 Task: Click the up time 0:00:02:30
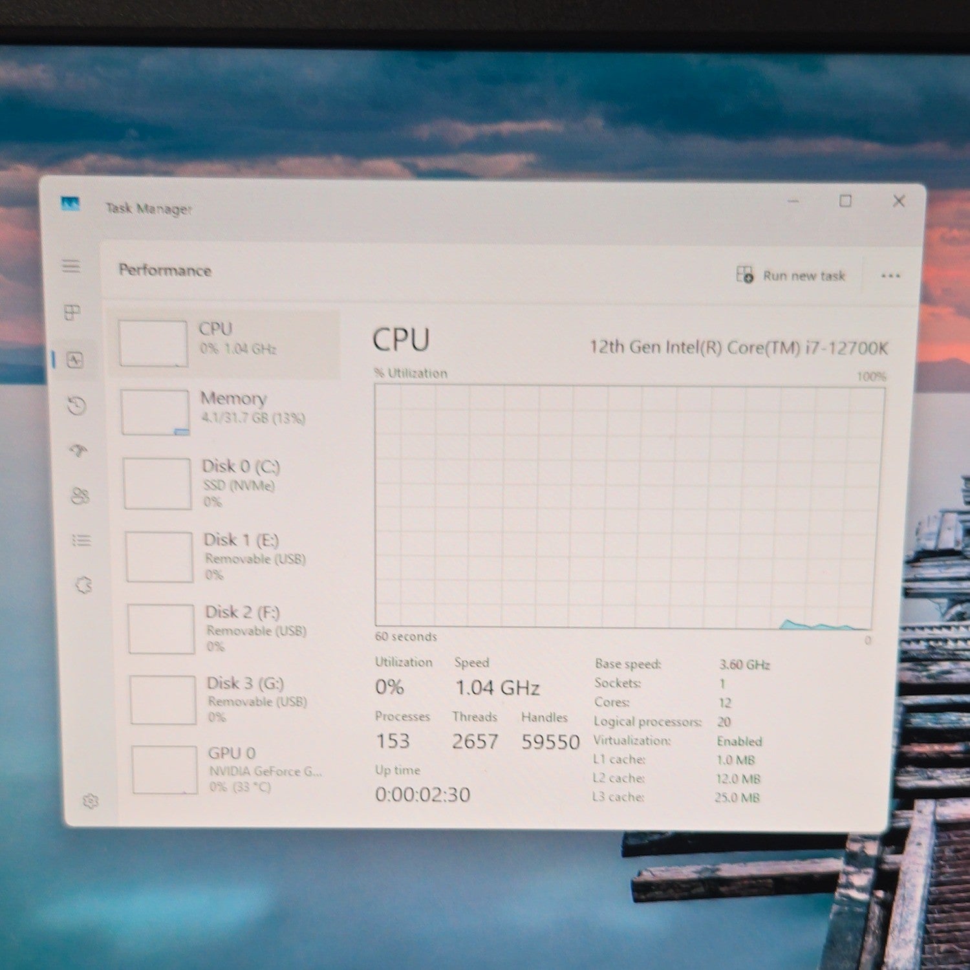[x=423, y=795]
